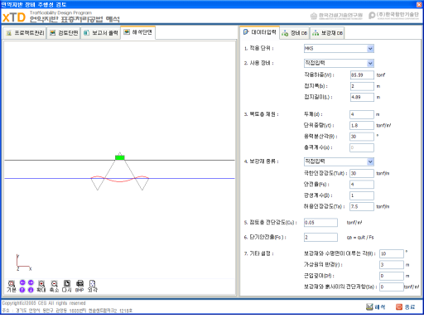
Task: Export drawing via the BMP icon
Action: 79,287
